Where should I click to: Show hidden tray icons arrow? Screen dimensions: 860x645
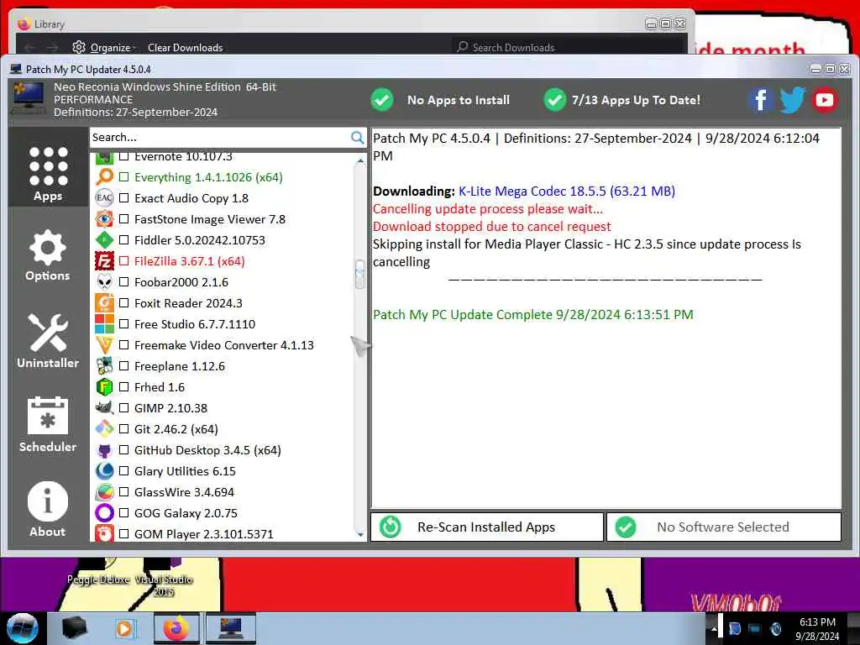(714, 630)
